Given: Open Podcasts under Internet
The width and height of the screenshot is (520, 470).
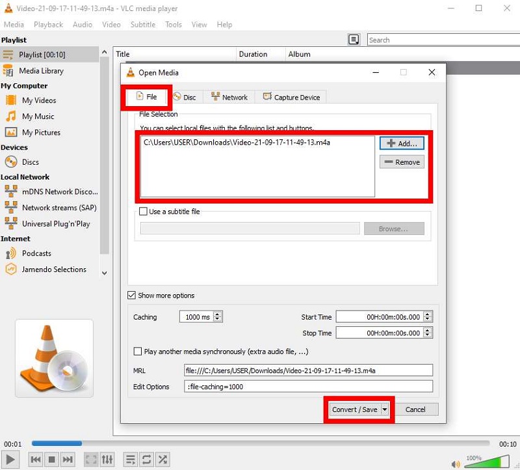Looking at the screenshot, I should pos(36,253).
